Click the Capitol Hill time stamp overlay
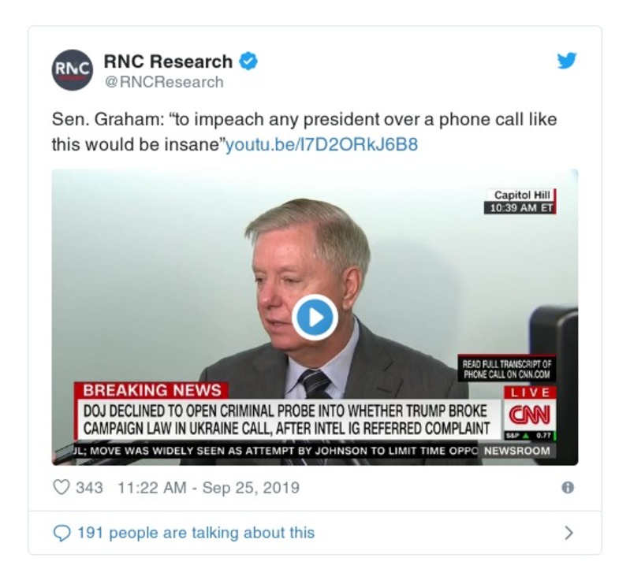The image size is (630, 584). click(520, 202)
